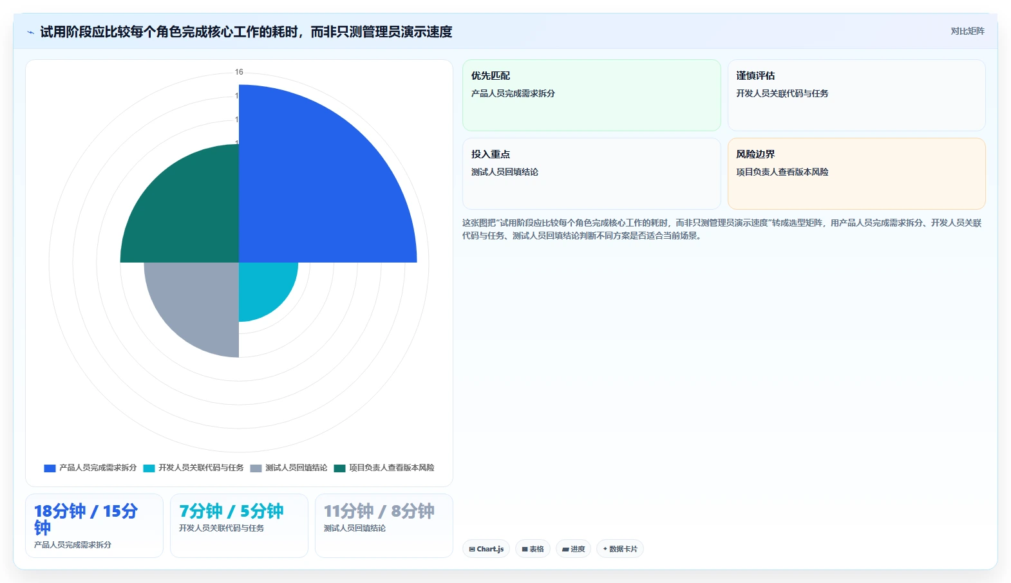The image size is (1011, 583).
Task: Click 项目负责人查看版本风险 text in 风险边界 card
Action: tap(782, 172)
